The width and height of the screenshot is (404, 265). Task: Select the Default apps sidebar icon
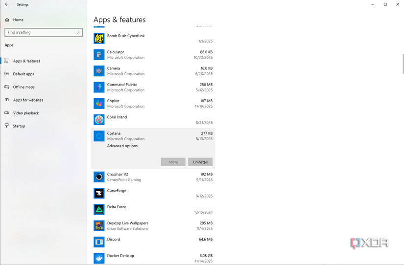click(x=7, y=74)
